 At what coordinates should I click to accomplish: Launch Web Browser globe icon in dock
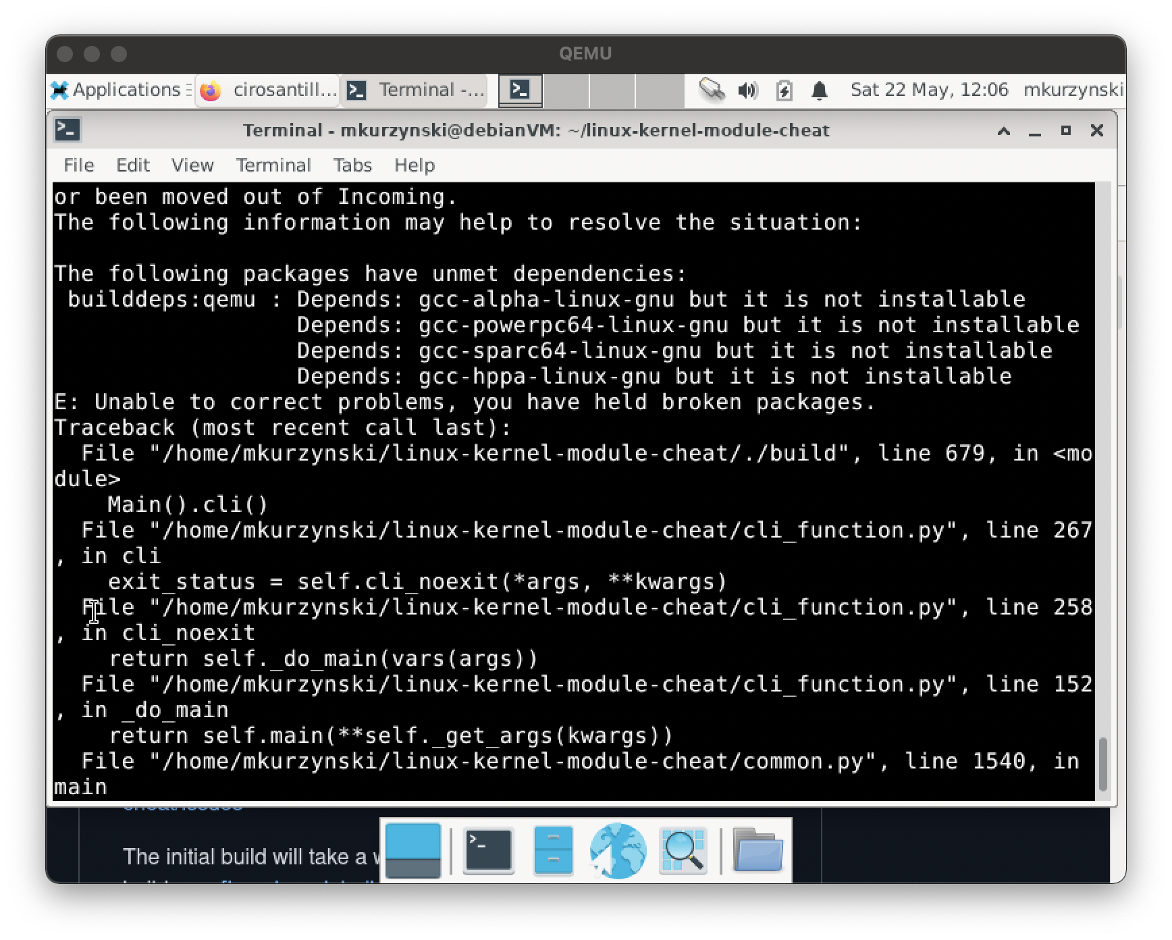pos(618,851)
